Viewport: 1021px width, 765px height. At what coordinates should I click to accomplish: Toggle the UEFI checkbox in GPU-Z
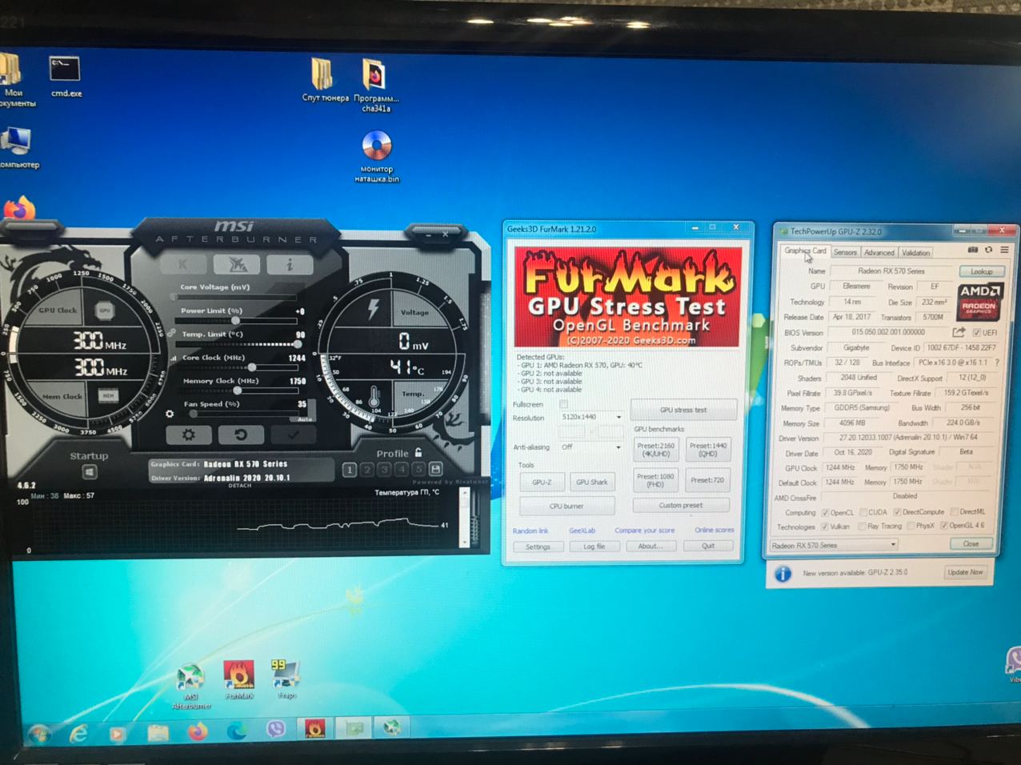coord(976,333)
